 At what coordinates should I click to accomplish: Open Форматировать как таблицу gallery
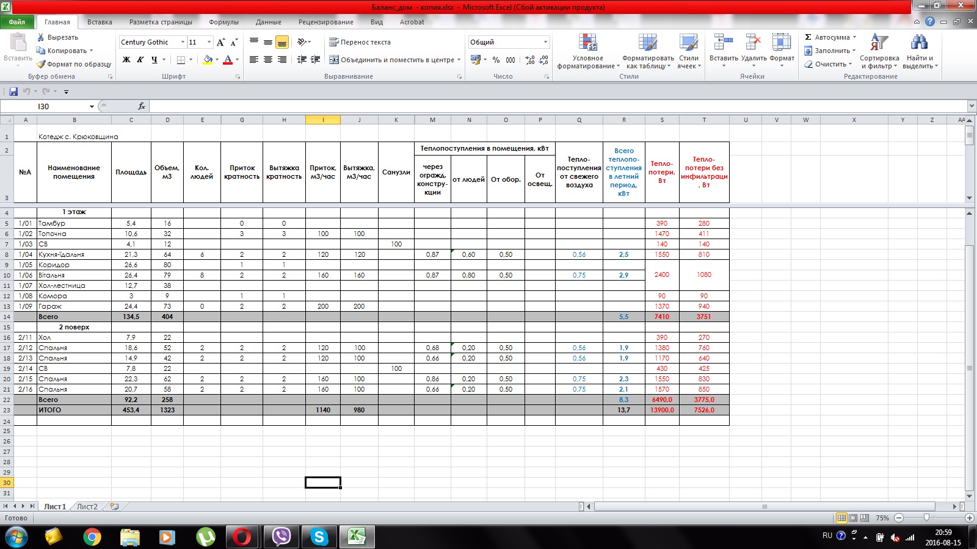648,51
